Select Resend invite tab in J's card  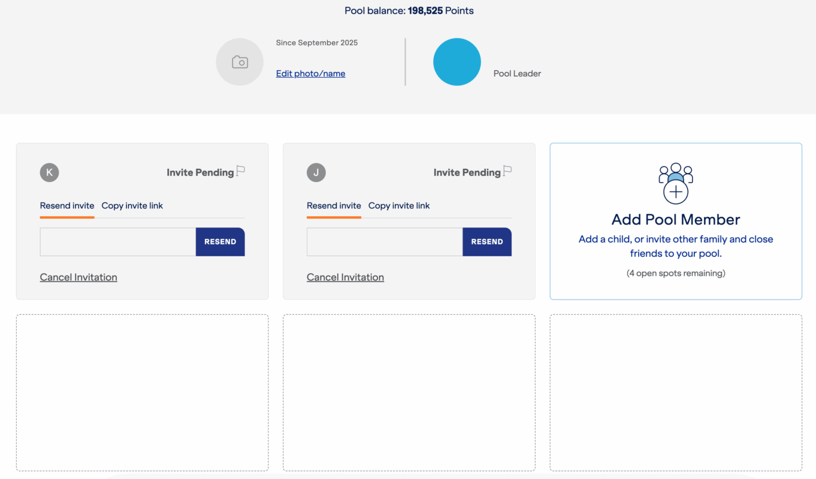point(334,206)
